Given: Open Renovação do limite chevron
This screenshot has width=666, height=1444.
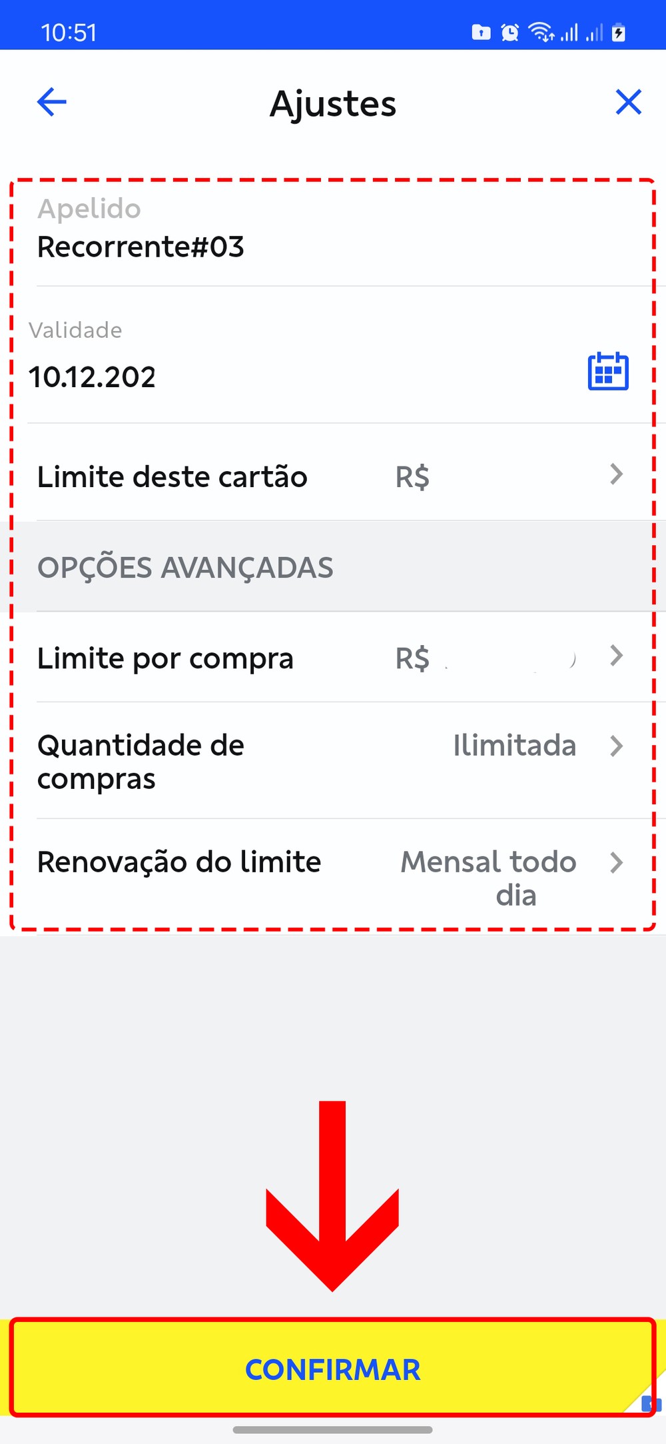Looking at the screenshot, I should tap(616, 863).
